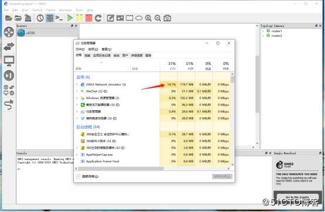The width and height of the screenshot is (325, 212).
Task: Switch to the 用户 tab in Task Manager
Action: pyautogui.click(x=125, y=56)
